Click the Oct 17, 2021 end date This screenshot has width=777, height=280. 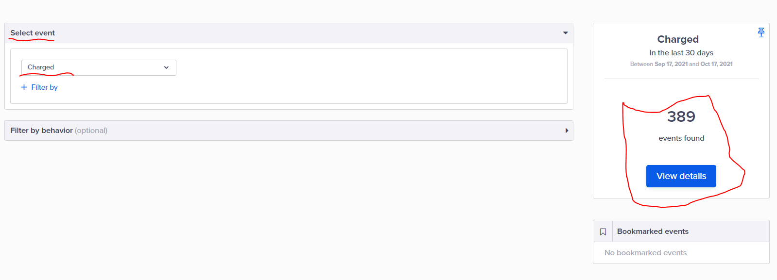click(716, 64)
